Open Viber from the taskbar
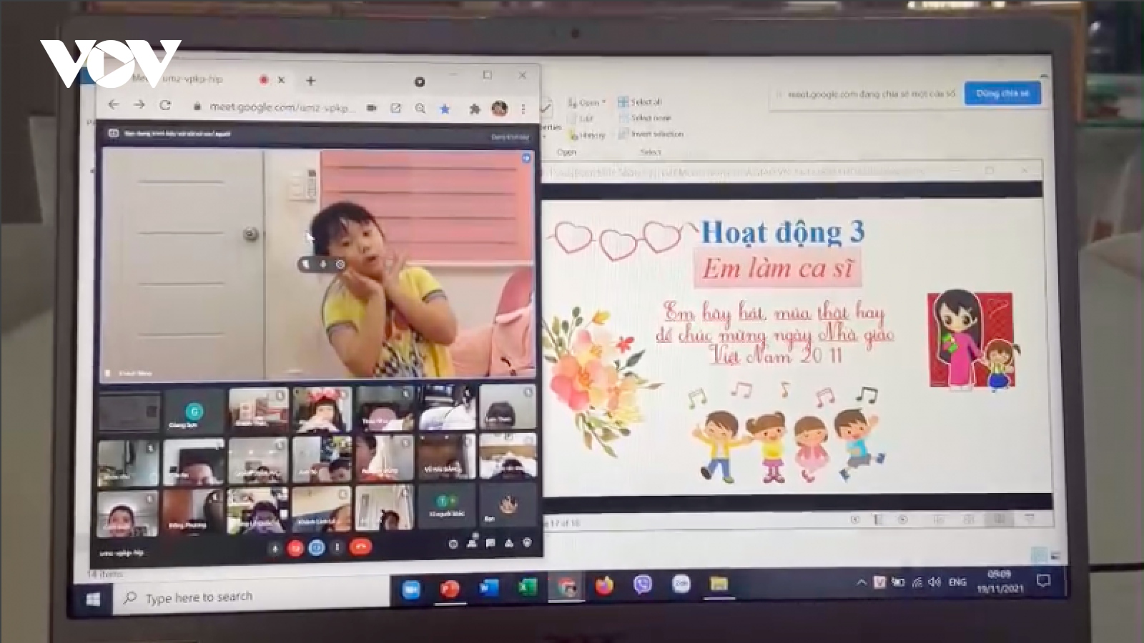This screenshot has height=643, width=1144. [x=642, y=585]
